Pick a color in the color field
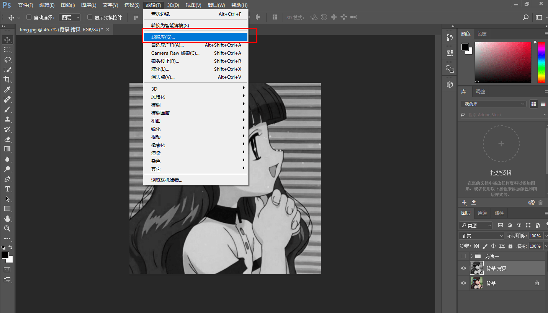This screenshot has width=548, height=313. [503, 62]
